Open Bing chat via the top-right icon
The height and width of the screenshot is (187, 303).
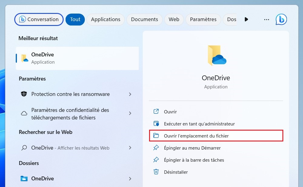point(281,19)
